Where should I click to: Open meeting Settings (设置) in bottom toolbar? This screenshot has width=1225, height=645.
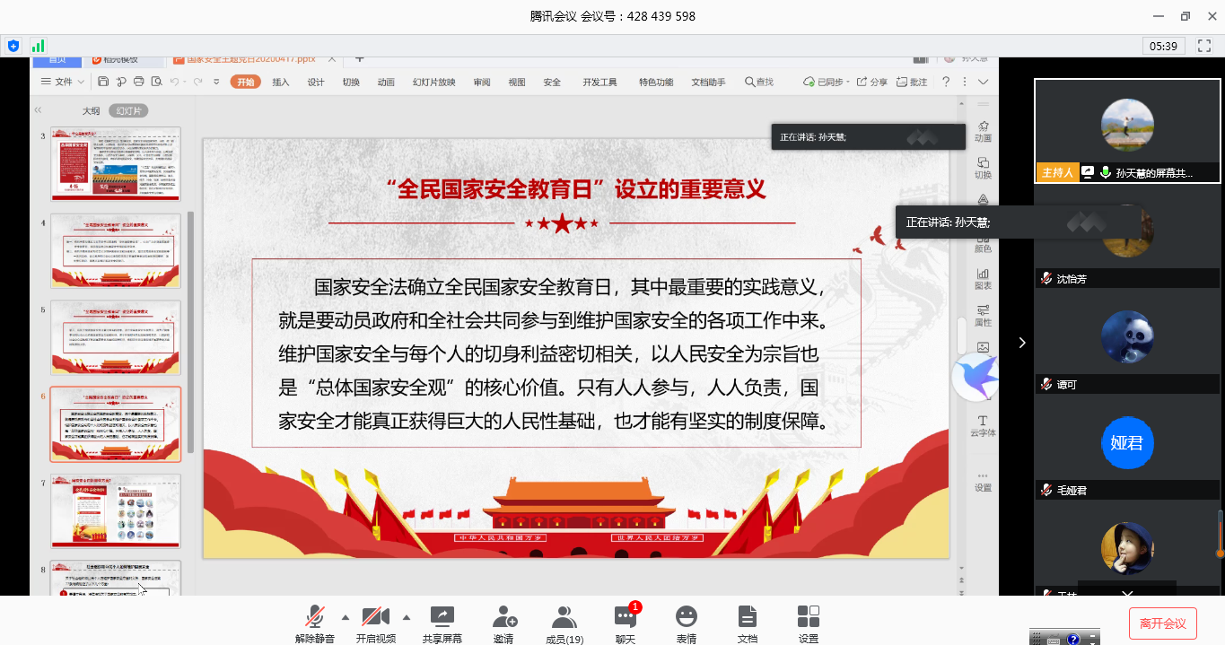808,617
